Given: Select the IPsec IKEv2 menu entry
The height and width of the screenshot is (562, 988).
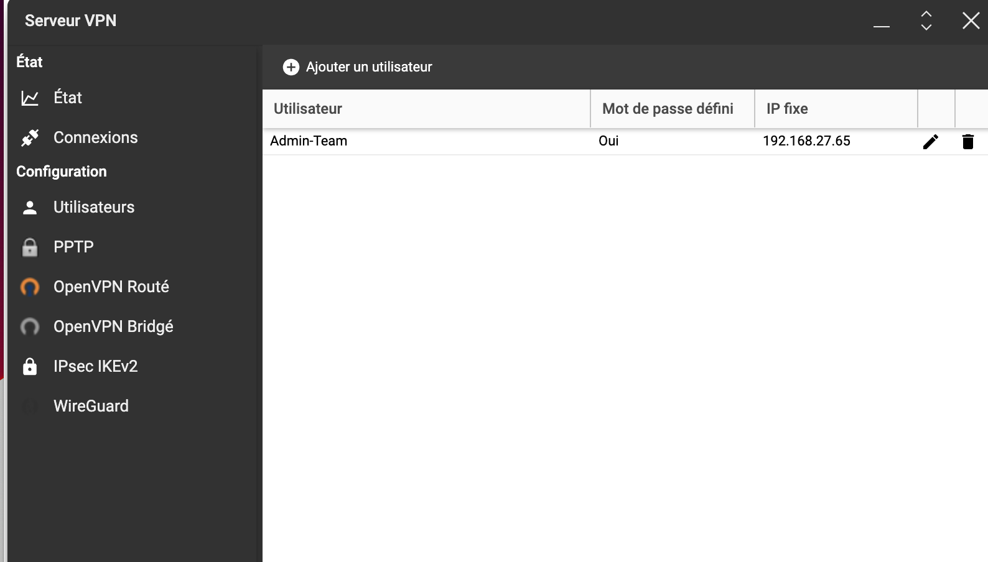Looking at the screenshot, I should 95,366.
